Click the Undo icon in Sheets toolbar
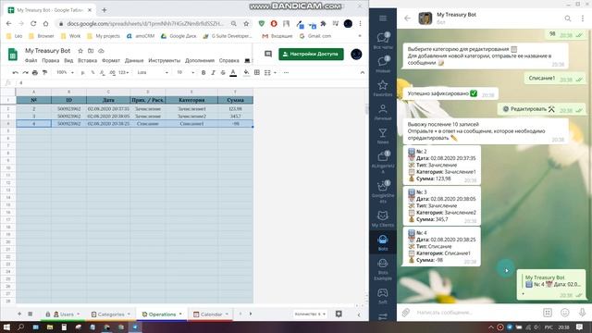592x333 pixels. [x=15, y=72]
